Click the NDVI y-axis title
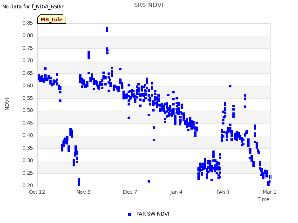 pos(7,104)
